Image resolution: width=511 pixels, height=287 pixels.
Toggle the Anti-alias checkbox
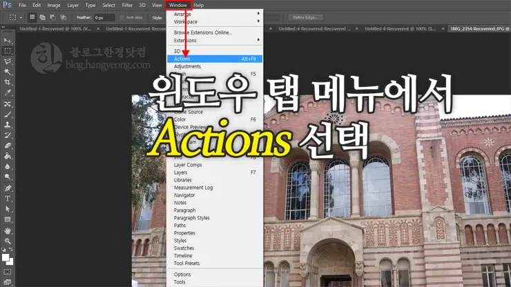[x=122, y=17]
